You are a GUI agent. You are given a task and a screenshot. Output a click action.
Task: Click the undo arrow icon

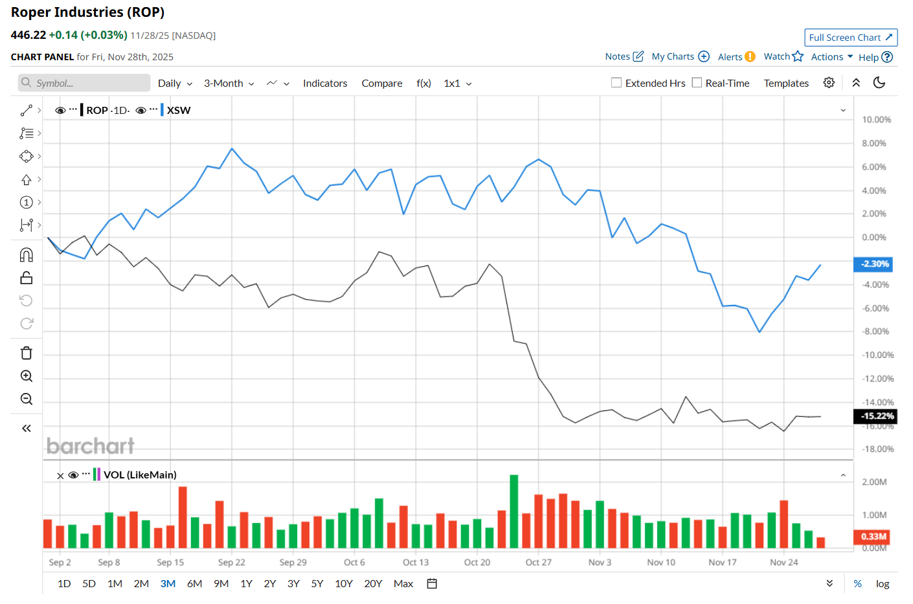pyautogui.click(x=27, y=300)
